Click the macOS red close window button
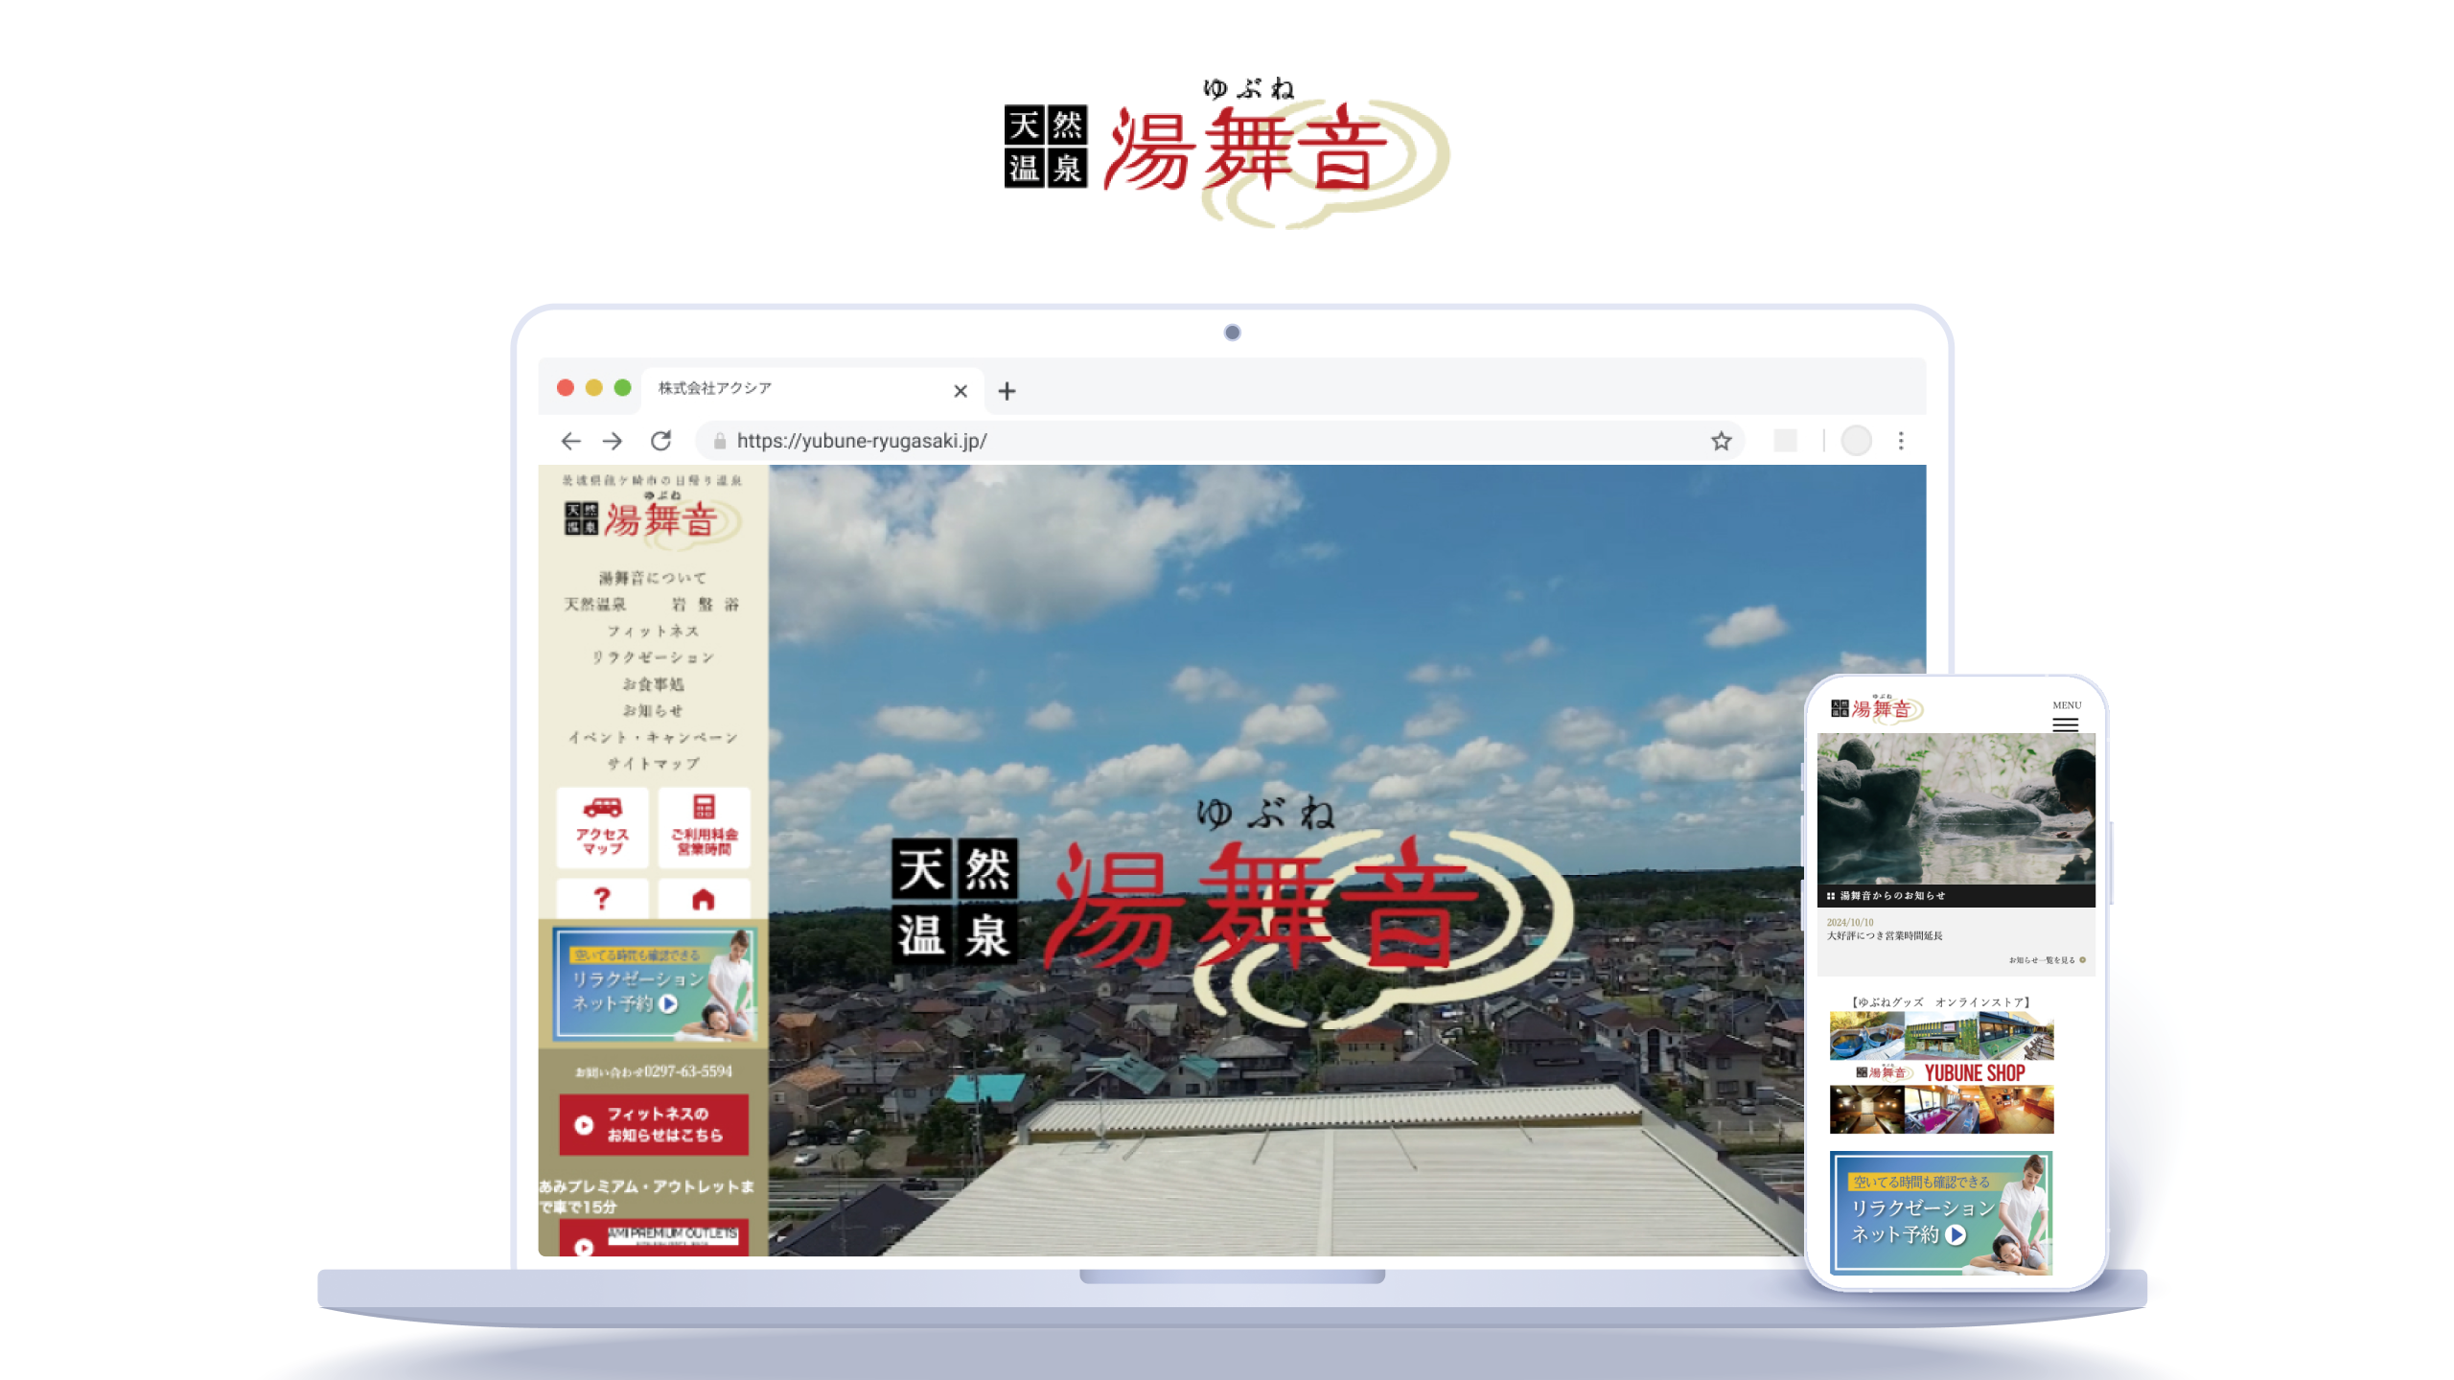 tap(566, 387)
